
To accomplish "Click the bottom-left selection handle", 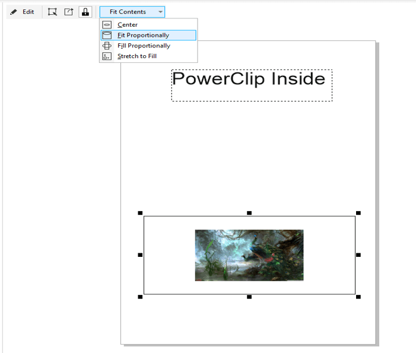I will [x=140, y=297].
